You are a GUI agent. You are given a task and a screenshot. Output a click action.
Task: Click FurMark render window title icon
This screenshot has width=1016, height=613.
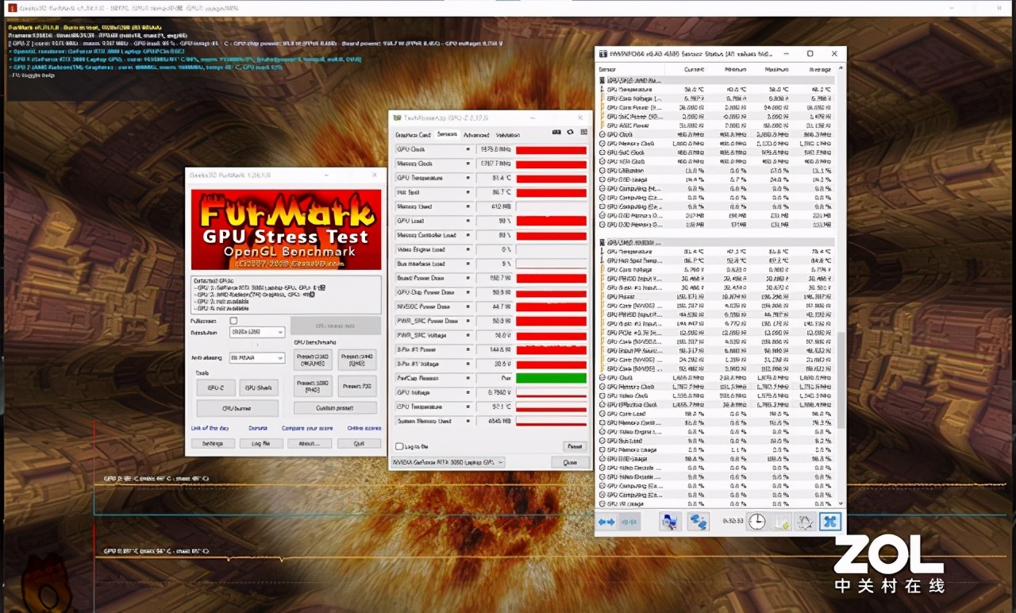pyautogui.click(x=11, y=8)
